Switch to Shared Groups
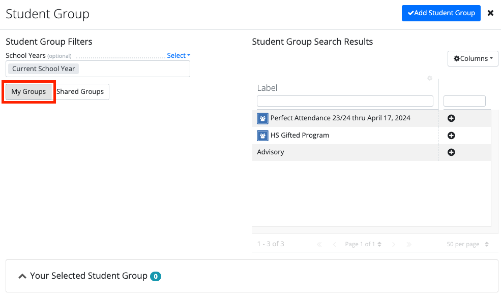This screenshot has width=501, height=298. coord(80,91)
